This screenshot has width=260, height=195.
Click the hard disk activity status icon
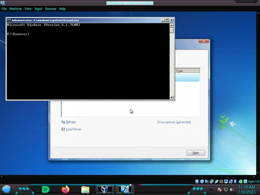point(197,181)
